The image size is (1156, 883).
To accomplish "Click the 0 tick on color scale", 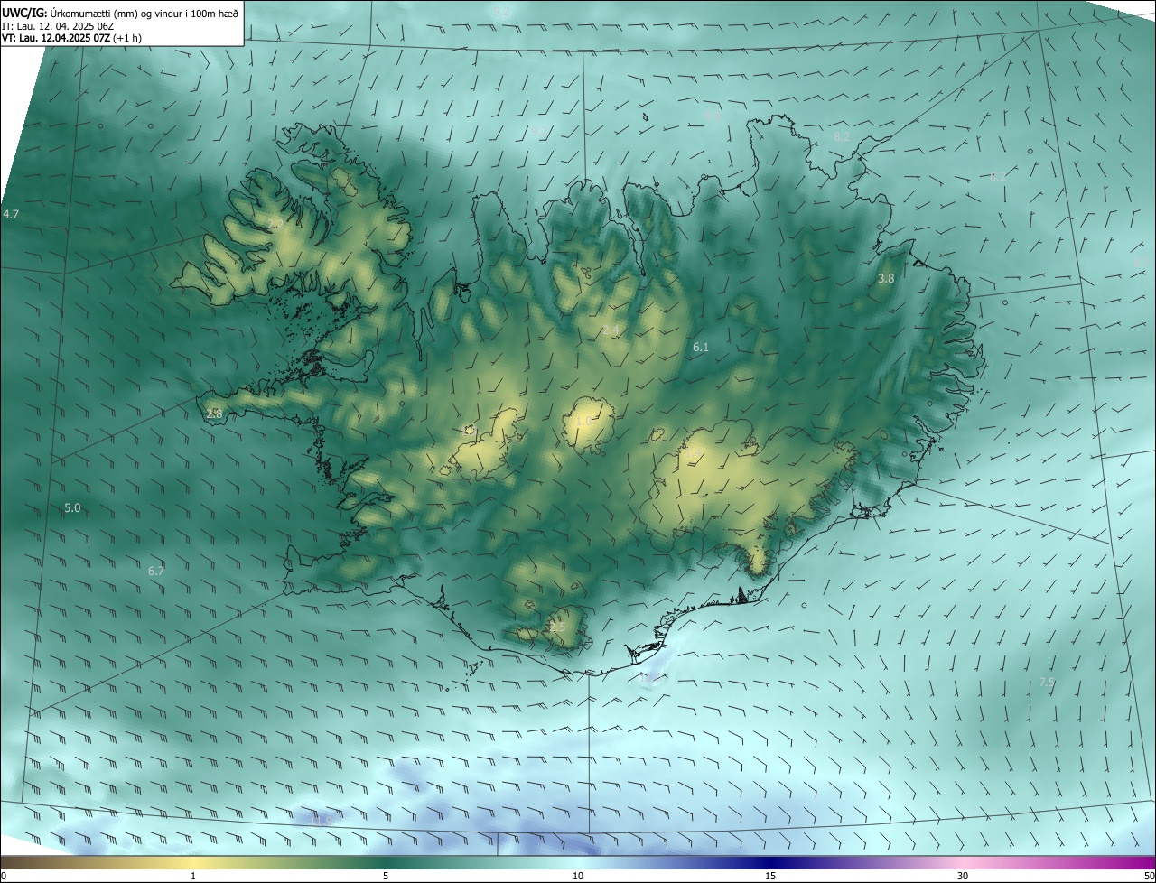I will coord(4,876).
